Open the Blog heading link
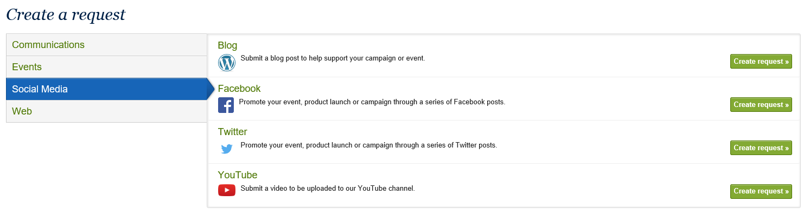The width and height of the screenshot is (810, 221). [x=227, y=45]
